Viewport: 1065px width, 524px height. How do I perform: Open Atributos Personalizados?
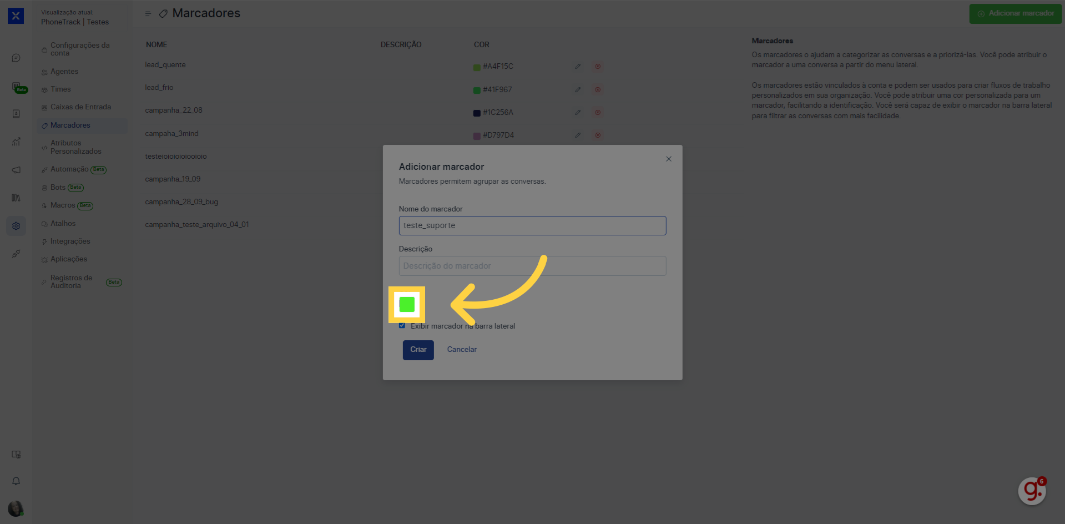pyautogui.click(x=82, y=147)
